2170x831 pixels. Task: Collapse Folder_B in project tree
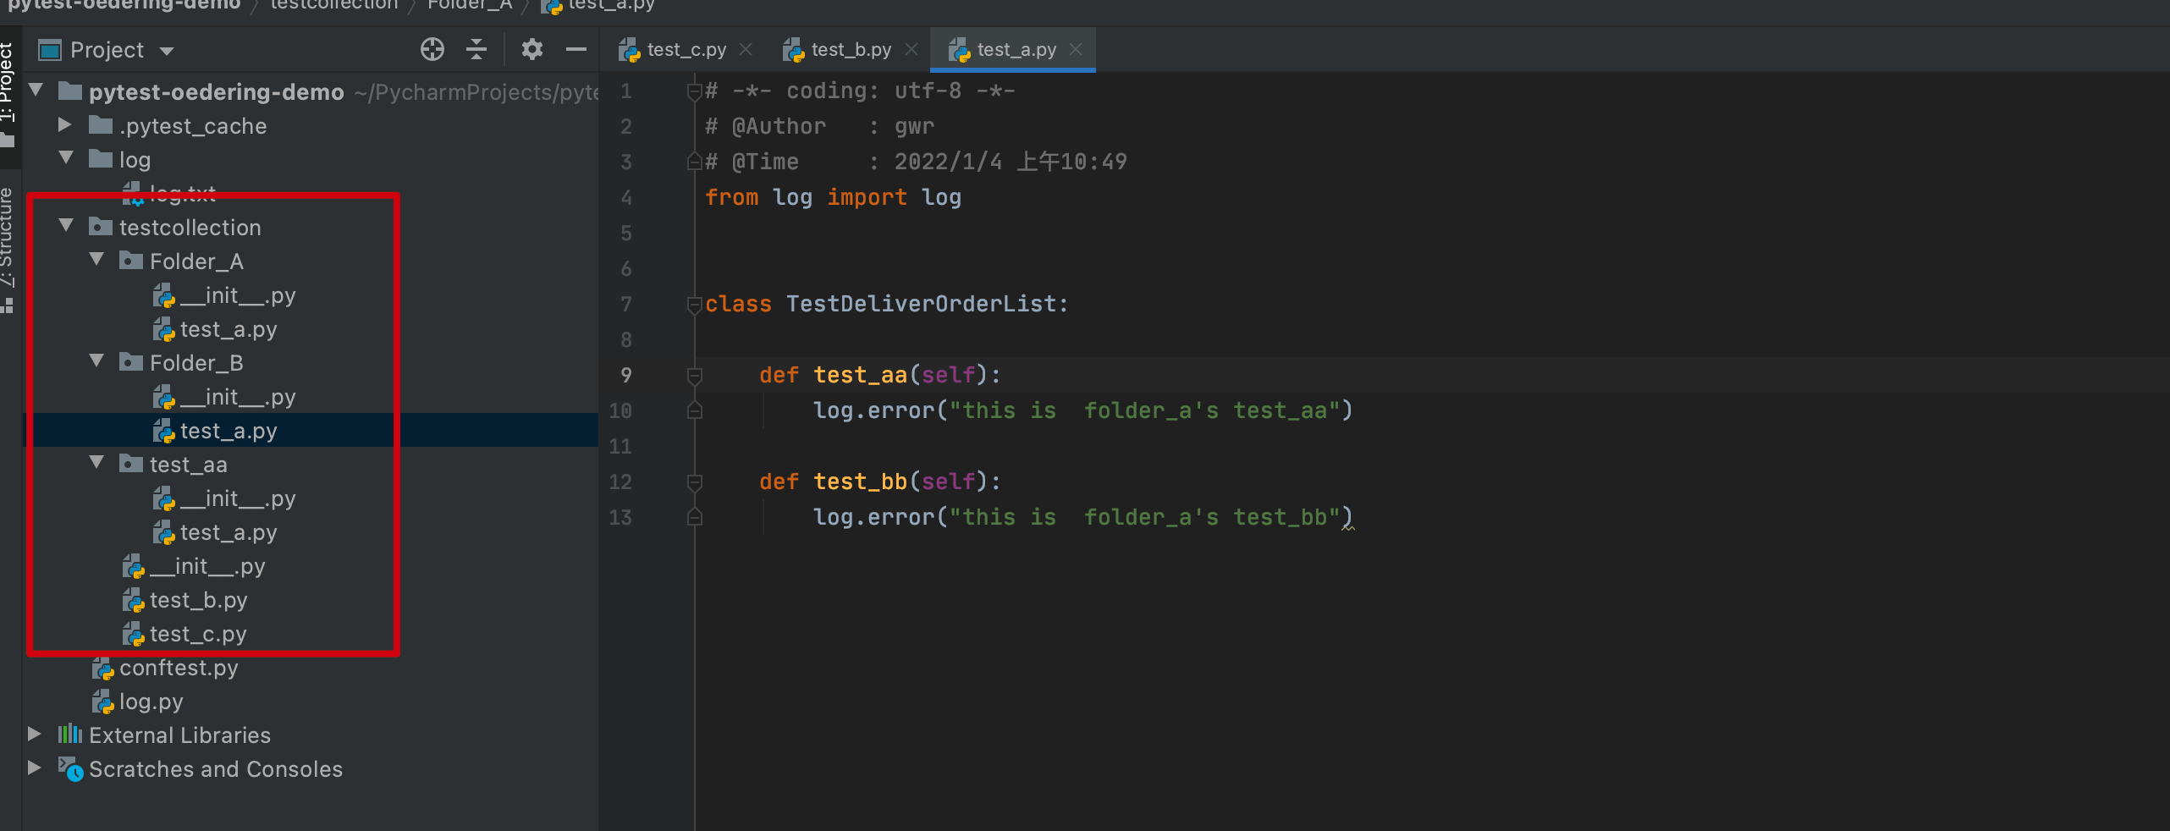pyautogui.click(x=96, y=361)
